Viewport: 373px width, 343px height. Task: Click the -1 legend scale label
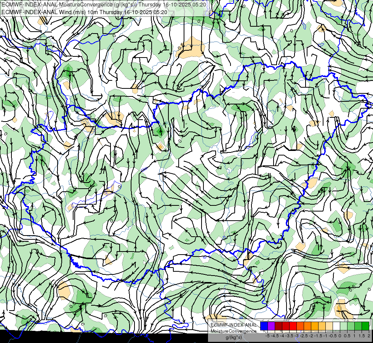[x=326, y=336]
